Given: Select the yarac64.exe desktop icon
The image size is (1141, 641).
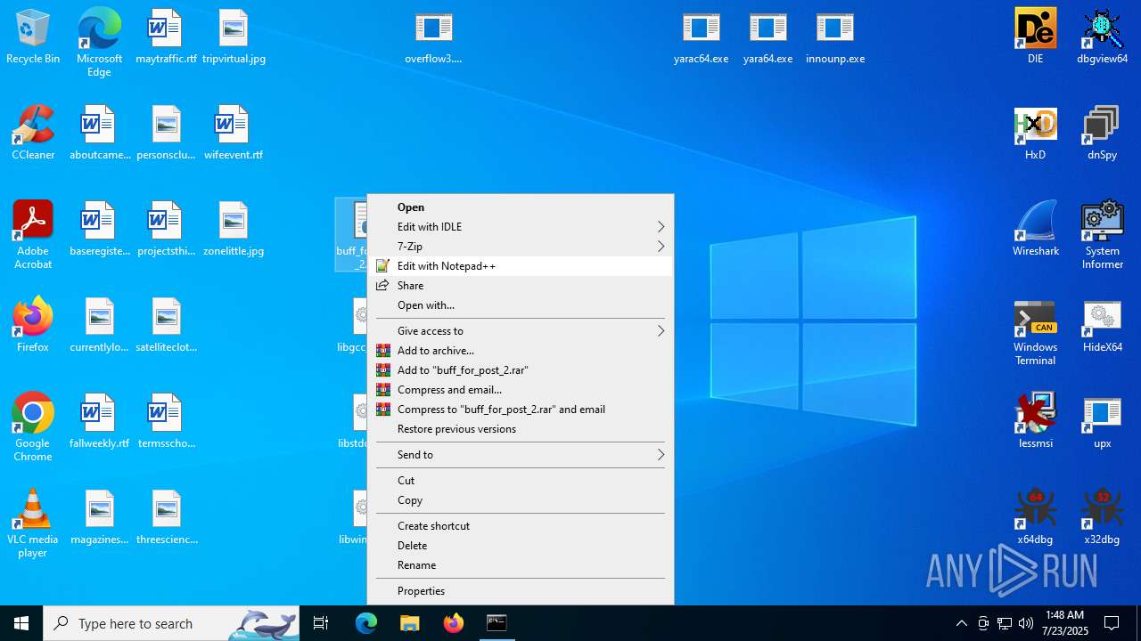Looking at the screenshot, I should (x=701, y=37).
